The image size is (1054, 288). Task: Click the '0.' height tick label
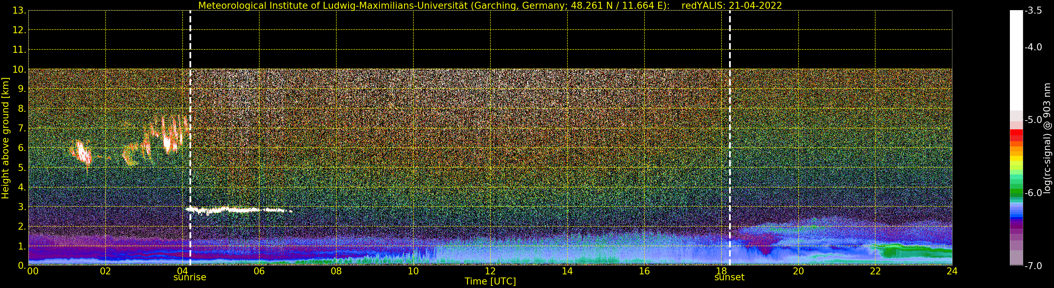(22, 266)
